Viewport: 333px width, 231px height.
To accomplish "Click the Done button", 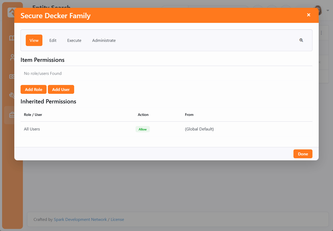I will (303, 154).
